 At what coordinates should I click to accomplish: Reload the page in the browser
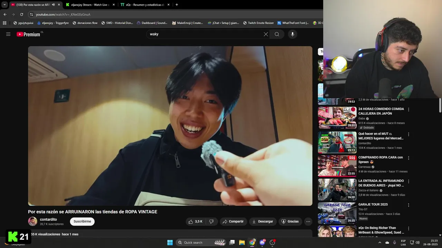click(x=21, y=14)
